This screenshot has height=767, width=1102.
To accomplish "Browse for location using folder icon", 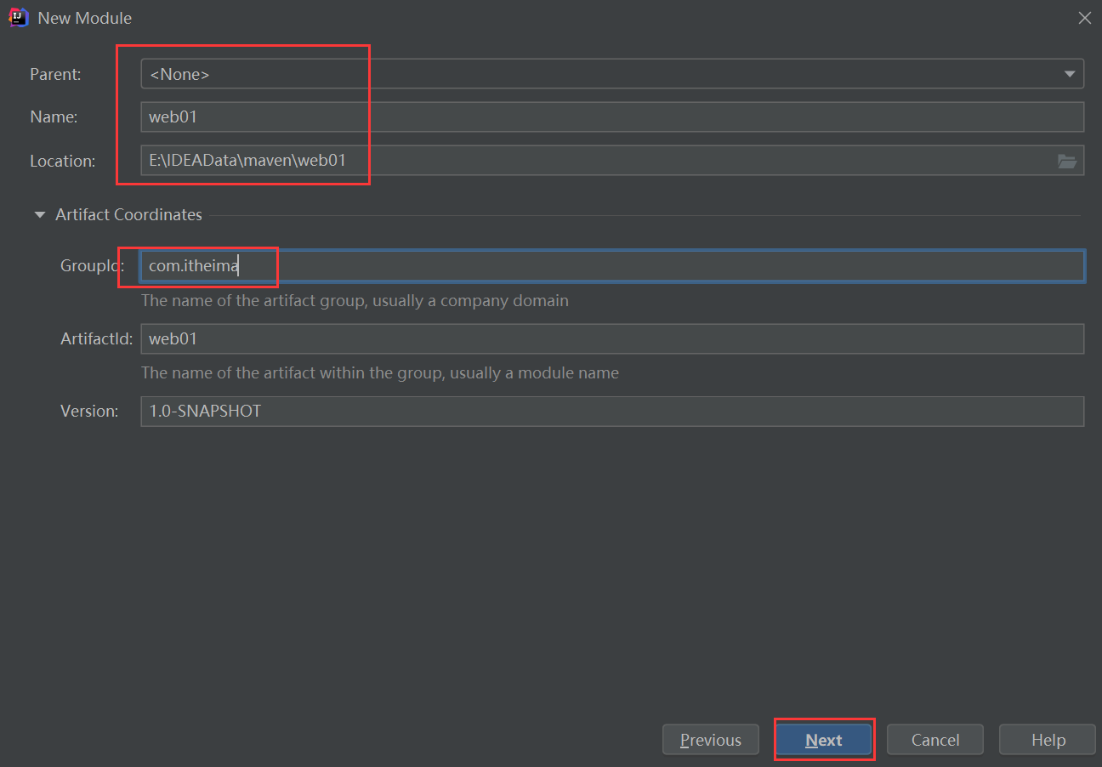I will click(1067, 161).
